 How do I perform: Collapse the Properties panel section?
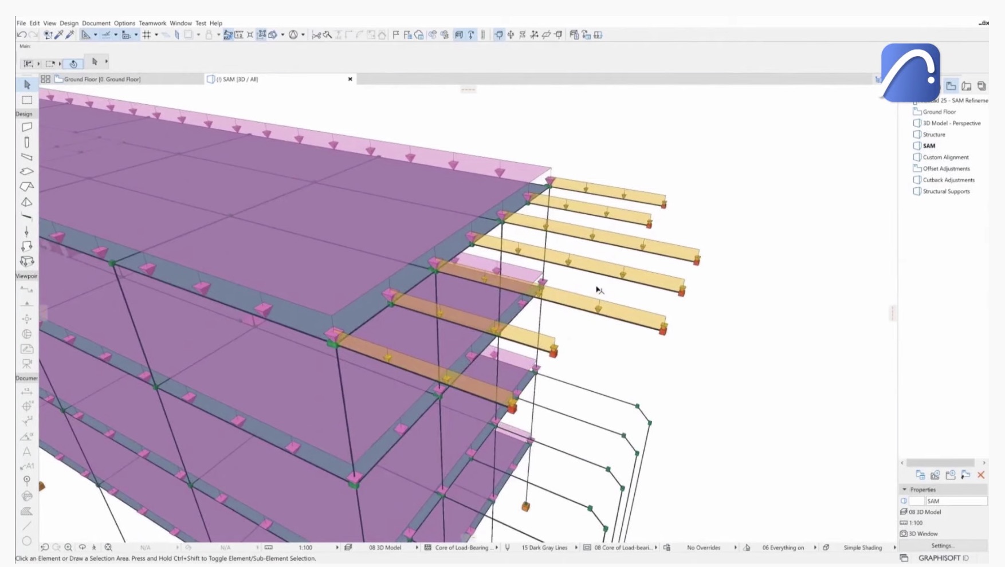(x=905, y=490)
